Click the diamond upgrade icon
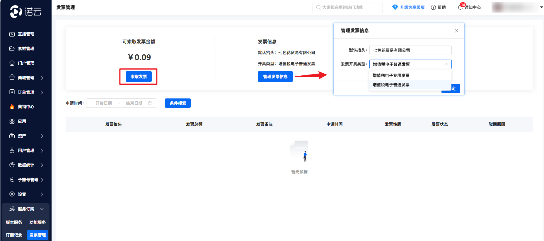 pos(395,7)
